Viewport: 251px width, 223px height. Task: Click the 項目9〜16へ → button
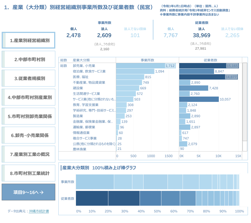(28, 192)
